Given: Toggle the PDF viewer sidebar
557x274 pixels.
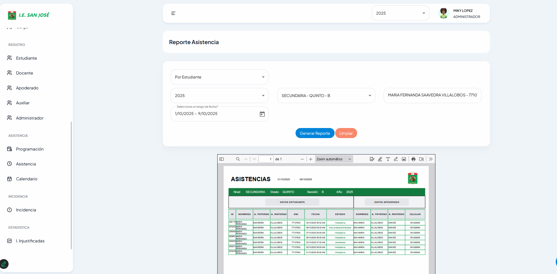Looking at the screenshot, I should click(x=222, y=159).
